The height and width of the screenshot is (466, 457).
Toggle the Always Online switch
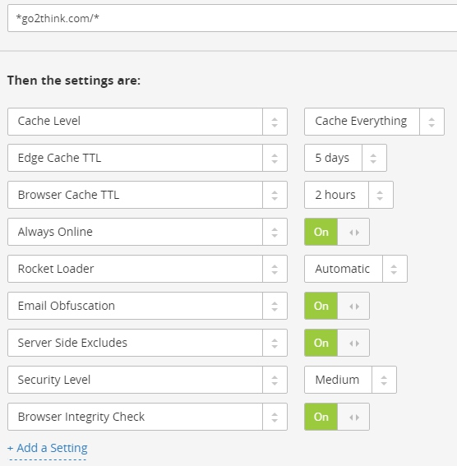click(x=337, y=232)
